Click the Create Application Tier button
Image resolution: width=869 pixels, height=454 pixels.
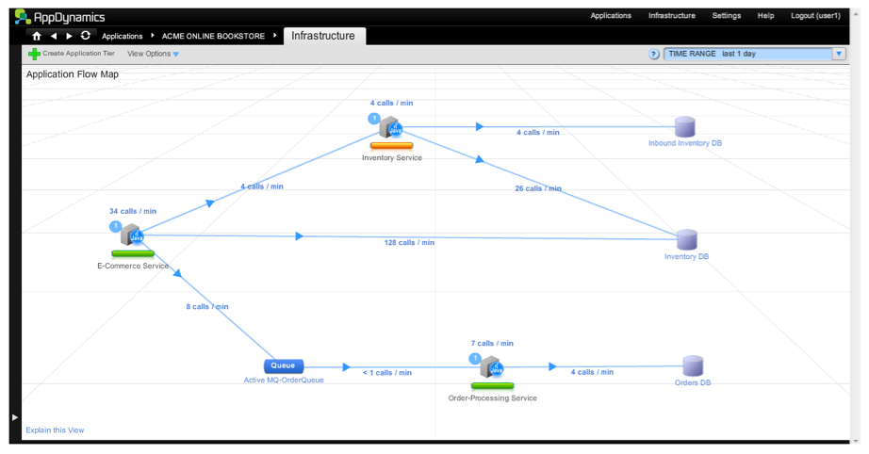pyautogui.click(x=72, y=54)
